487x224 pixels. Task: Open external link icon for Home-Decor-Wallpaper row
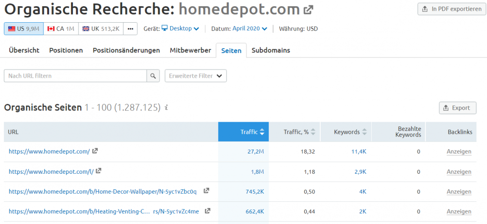pyautogui.click(x=206, y=191)
